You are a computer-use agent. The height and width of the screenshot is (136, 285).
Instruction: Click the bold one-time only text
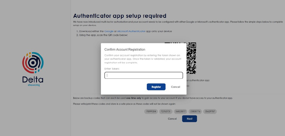[134, 98]
